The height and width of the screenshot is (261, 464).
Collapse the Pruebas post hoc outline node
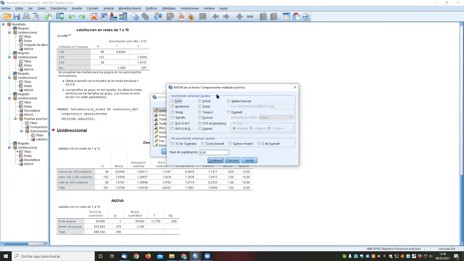point(16,119)
